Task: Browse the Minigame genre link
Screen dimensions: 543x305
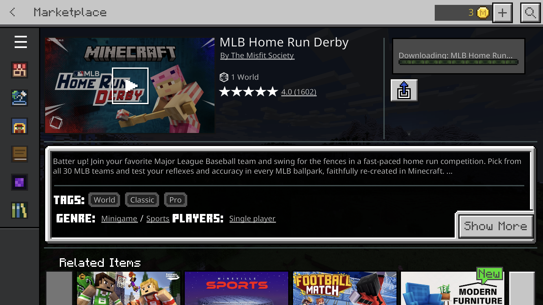Action: pyautogui.click(x=119, y=218)
